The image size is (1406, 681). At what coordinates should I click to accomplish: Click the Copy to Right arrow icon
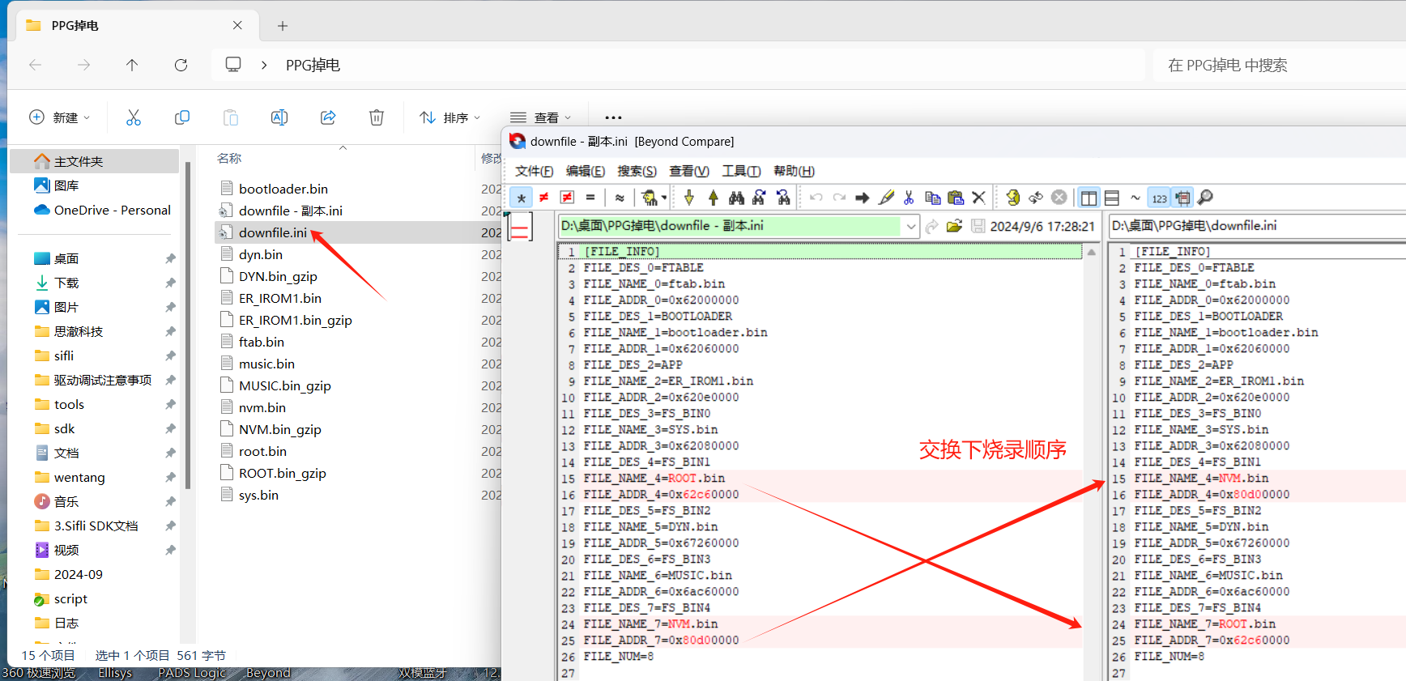coord(862,198)
